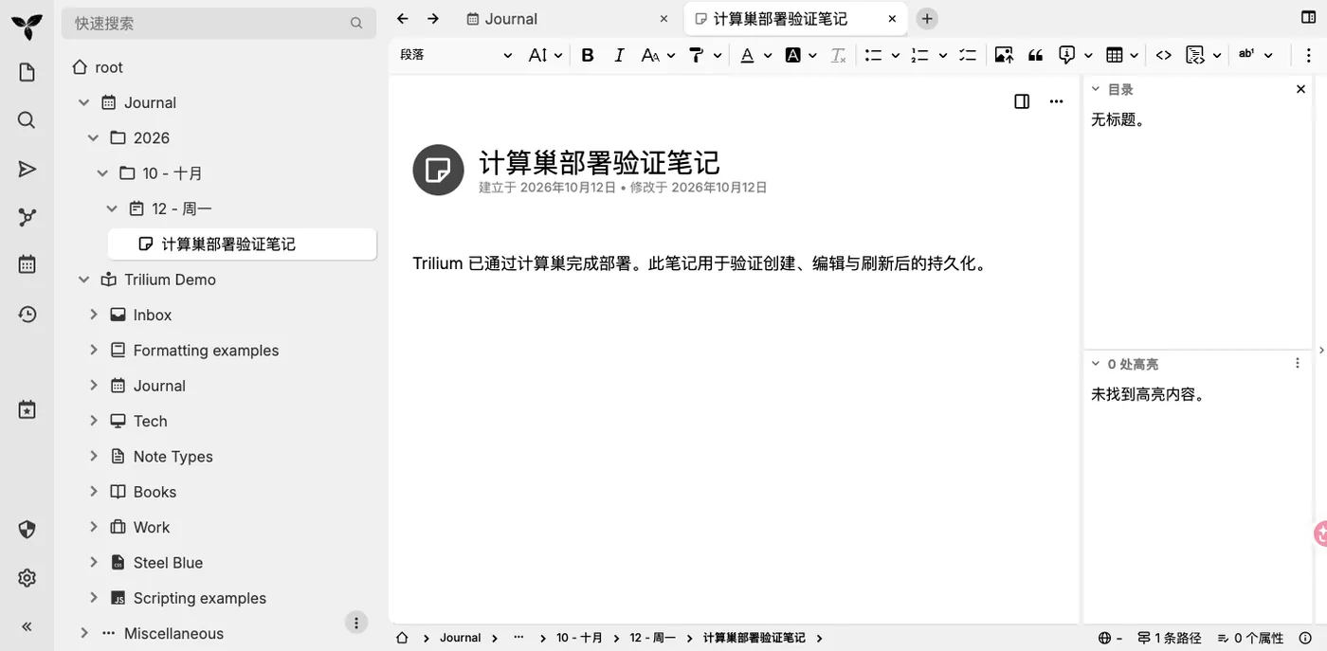
Task: Collapse the left sidebar with double chevron
Action: coord(27,626)
